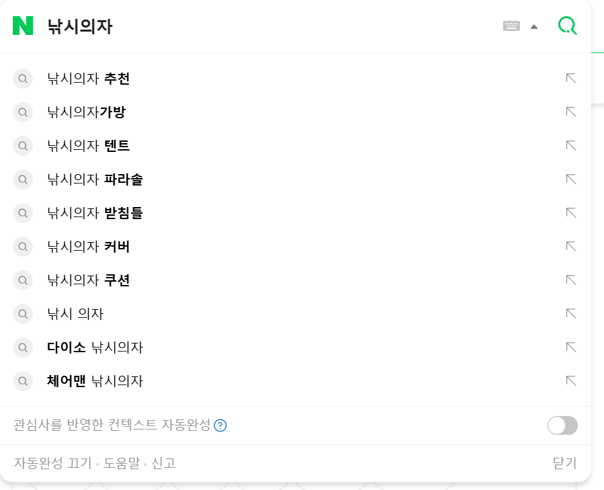Open context autocomplete help question mark
This screenshot has height=490, width=604.
click(x=220, y=425)
